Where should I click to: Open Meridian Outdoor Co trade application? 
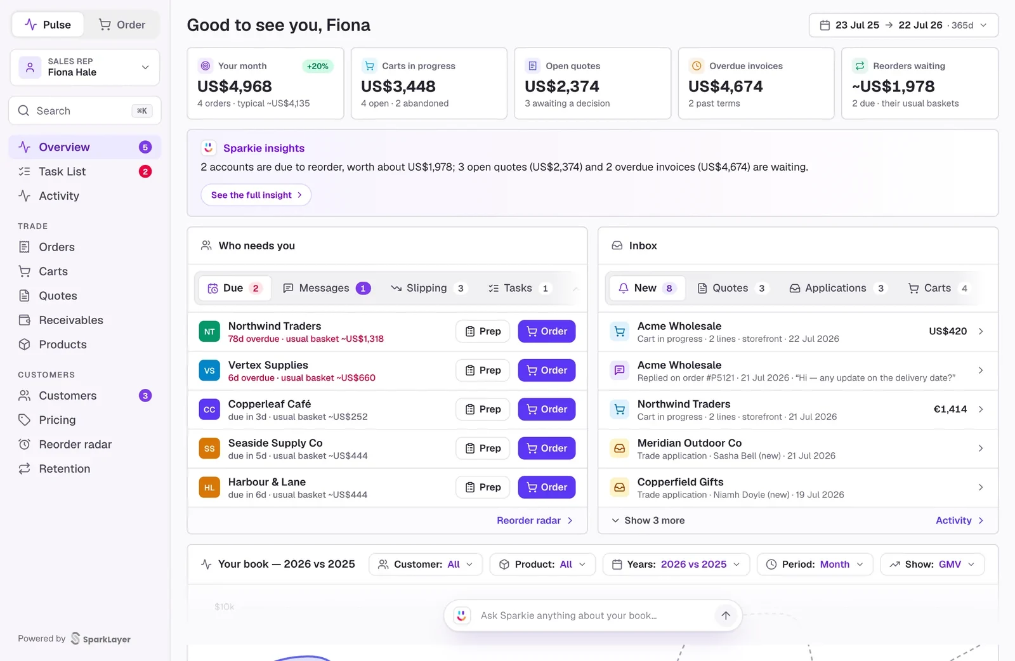[x=798, y=449]
